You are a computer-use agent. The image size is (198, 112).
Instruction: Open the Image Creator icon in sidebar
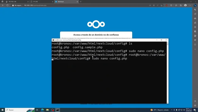pyautogui.click(x=195, y=36)
